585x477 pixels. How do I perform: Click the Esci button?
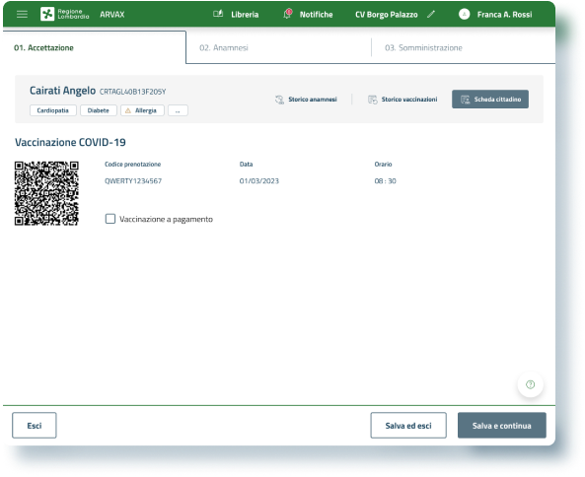point(35,425)
